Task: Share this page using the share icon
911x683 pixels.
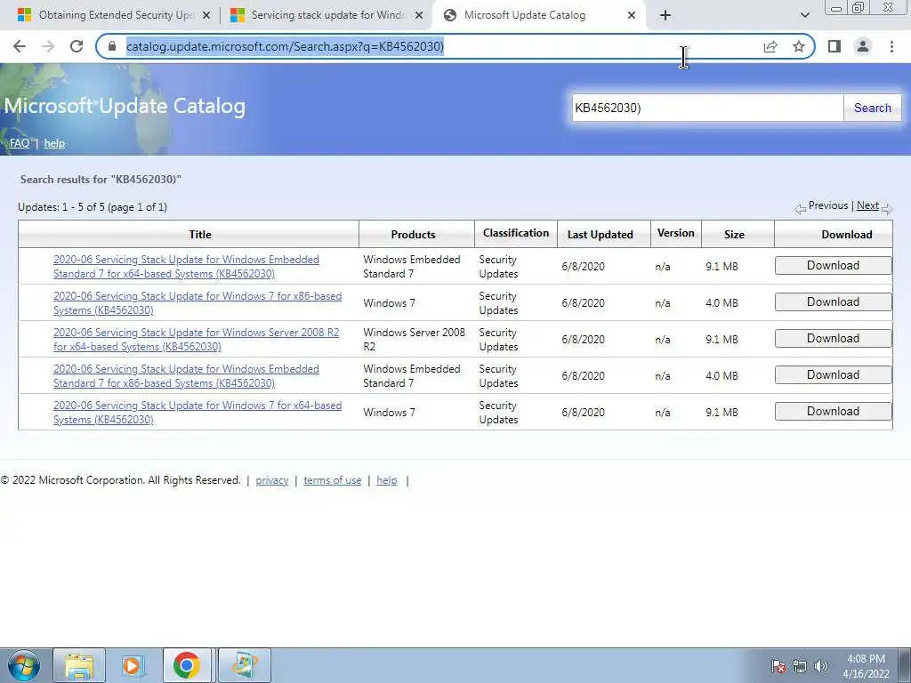Action: (x=770, y=46)
